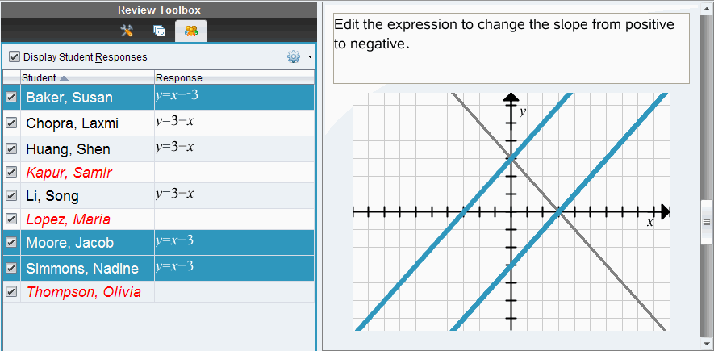The height and width of the screenshot is (351, 714).
Task: Uncheck the checkbox for Baker, Susan
Action: point(11,98)
